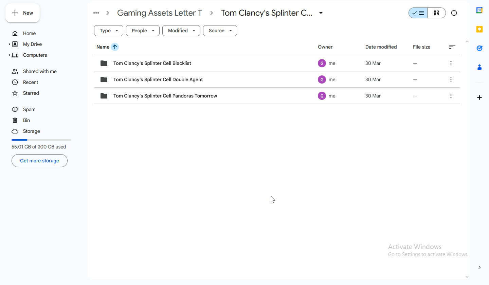This screenshot has height=285, width=489.
Task: Navigate to Gaming Assets Letter T breadcrumb
Action: point(160,13)
